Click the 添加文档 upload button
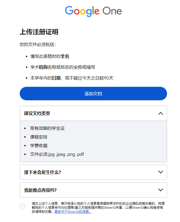This screenshot has height=222, width=180. [93, 94]
